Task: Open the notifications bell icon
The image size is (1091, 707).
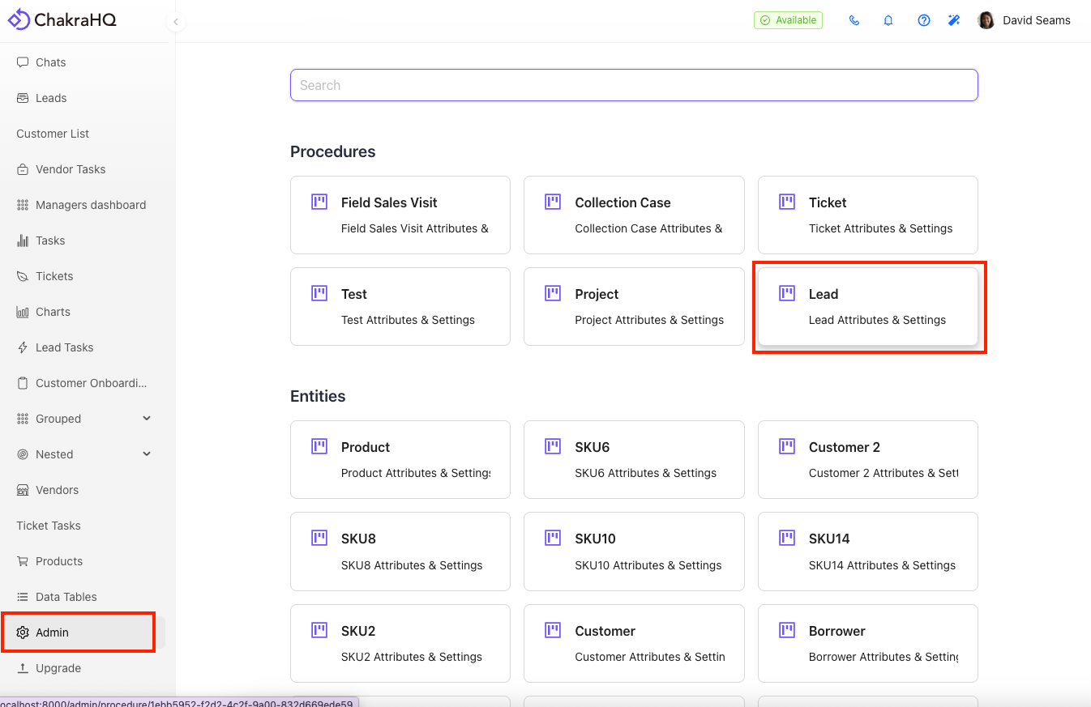Action: [888, 21]
